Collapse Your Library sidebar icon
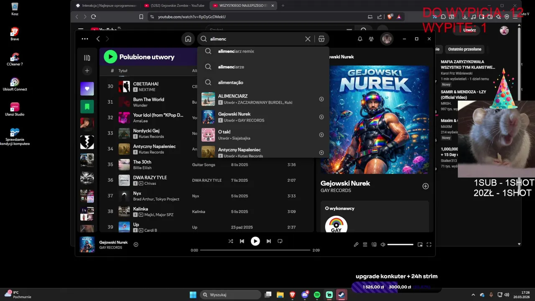This screenshot has height=301, width=535. pos(87,58)
